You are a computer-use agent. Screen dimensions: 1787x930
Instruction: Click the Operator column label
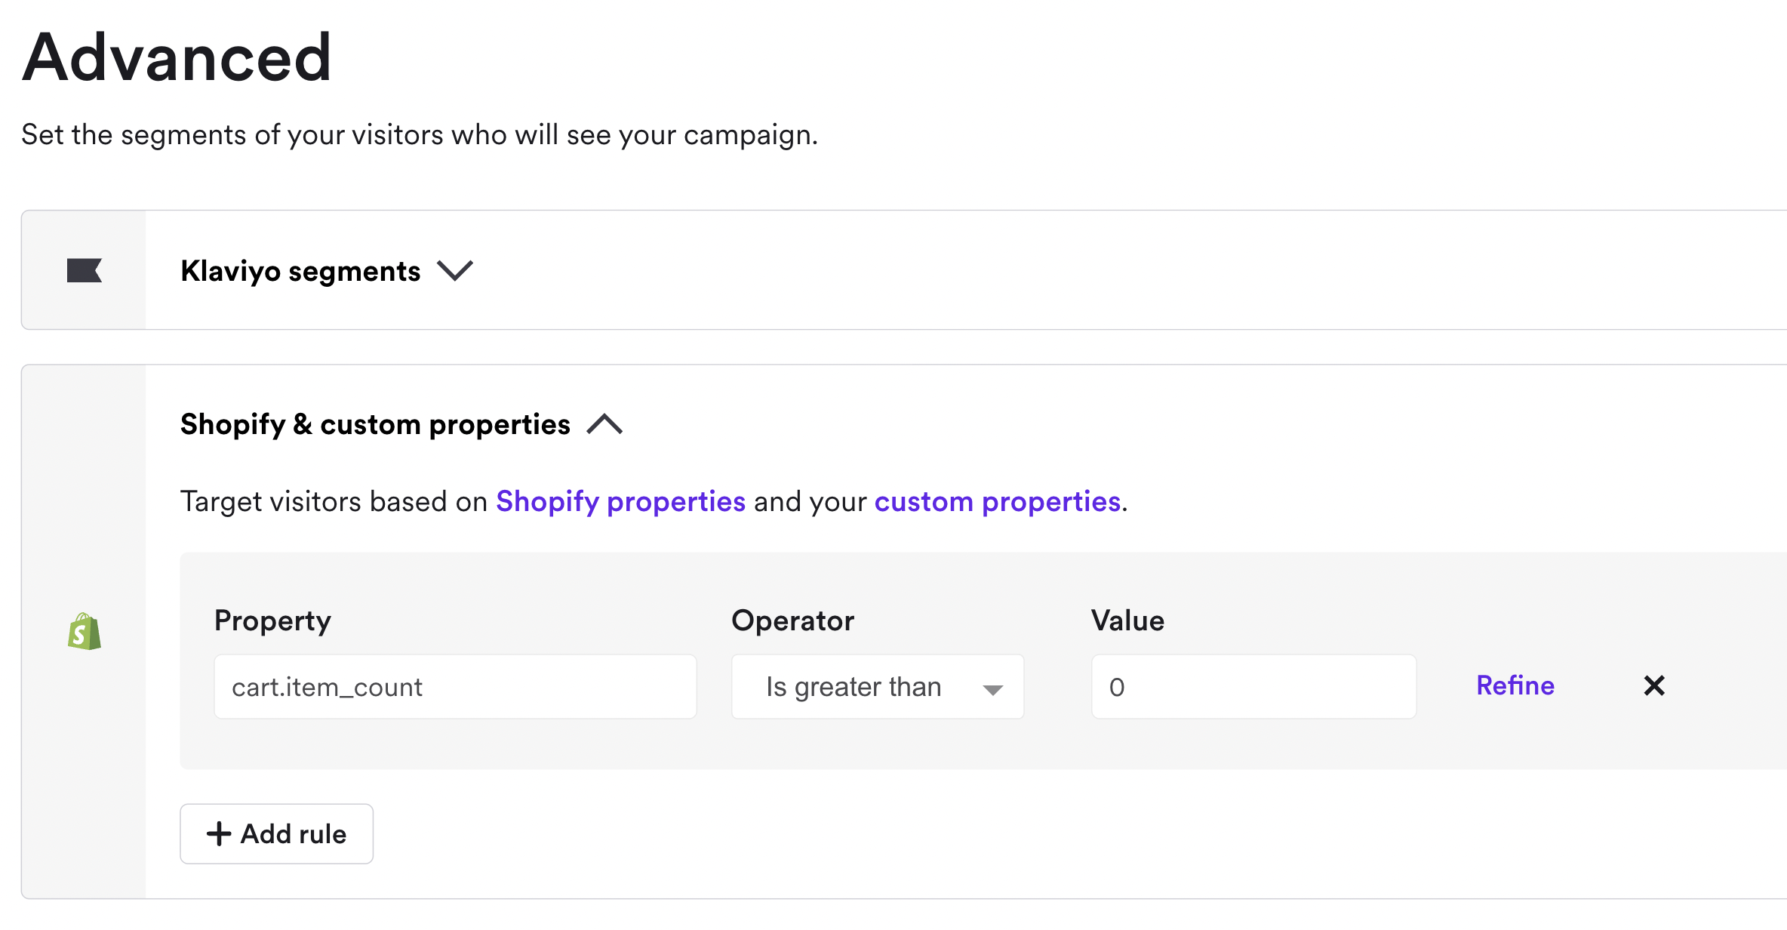click(x=792, y=621)
